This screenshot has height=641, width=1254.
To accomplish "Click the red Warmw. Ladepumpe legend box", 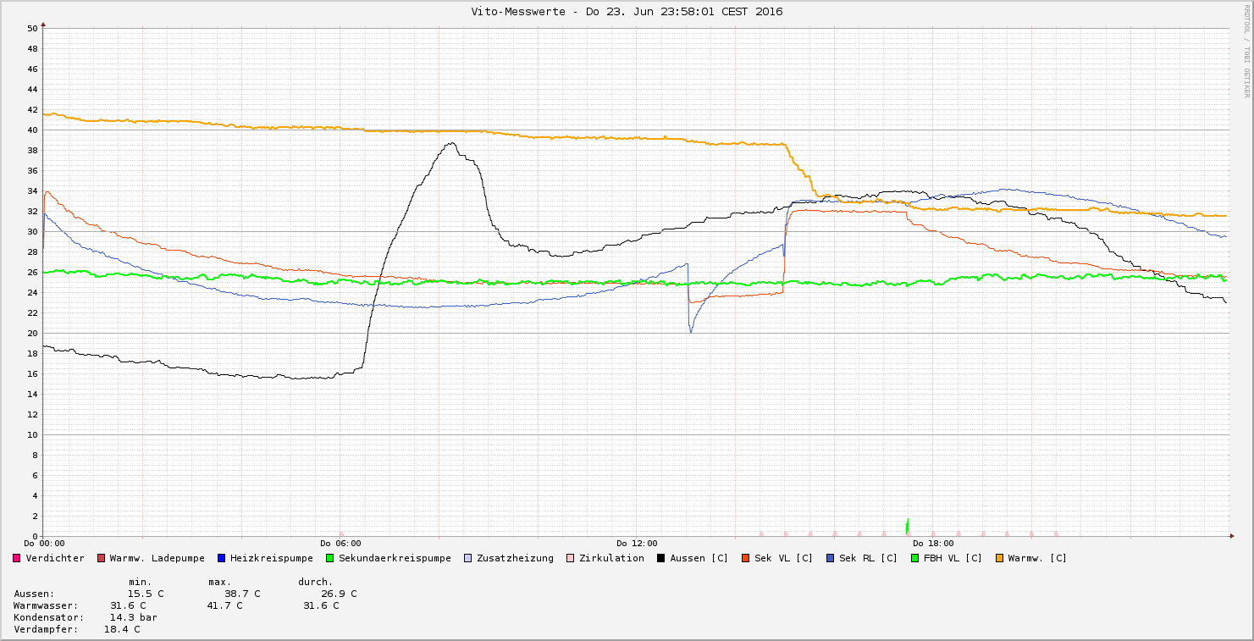I will pos(101,558).
